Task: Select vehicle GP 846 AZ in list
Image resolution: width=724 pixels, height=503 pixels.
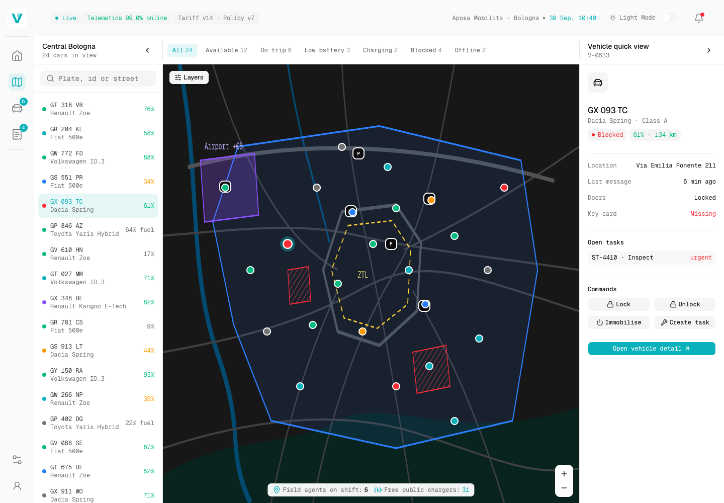Action: tap(99, 230)
